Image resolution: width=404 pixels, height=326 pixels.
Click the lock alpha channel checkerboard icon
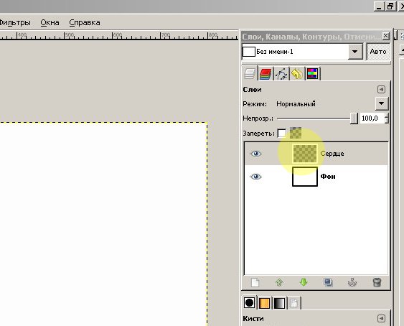point(296,133)
